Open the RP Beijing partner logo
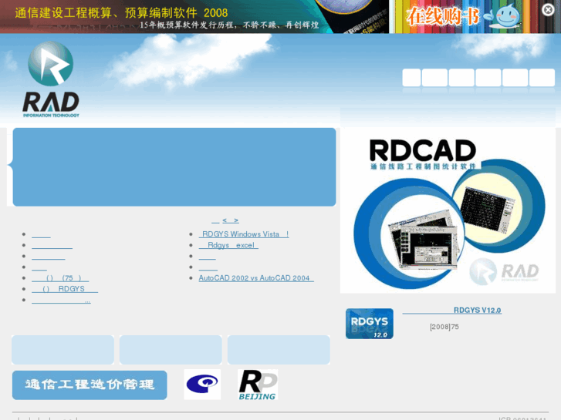 click(x=258, y=385)
